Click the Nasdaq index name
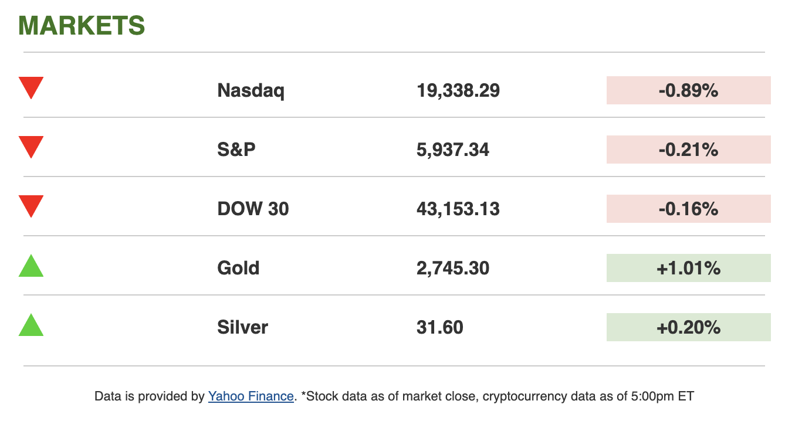Screen dimensions: 785x421 (x=251, y=90)
